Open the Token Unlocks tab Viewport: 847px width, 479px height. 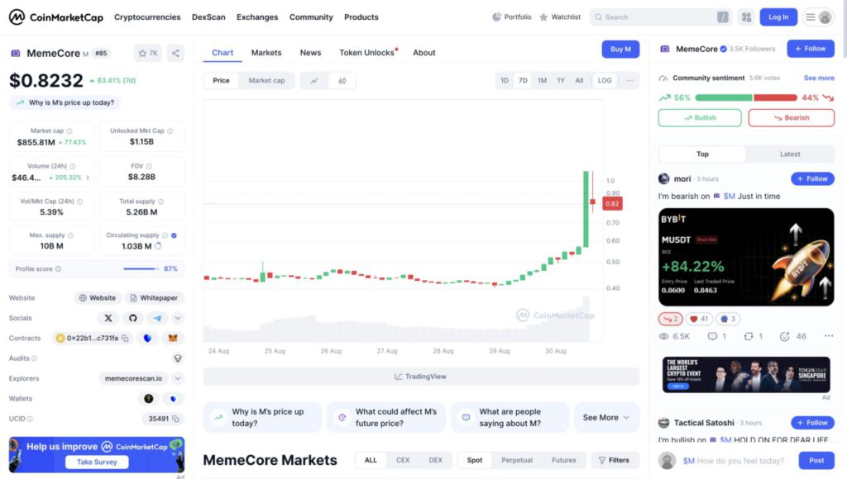pyautogui.click(x=367, y=53)
